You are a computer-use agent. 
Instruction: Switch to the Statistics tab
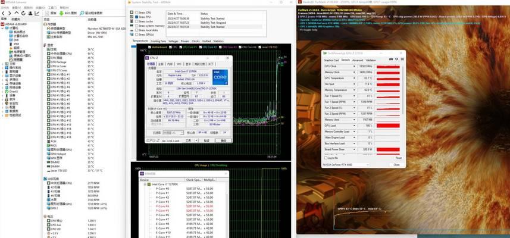point(218,41)
